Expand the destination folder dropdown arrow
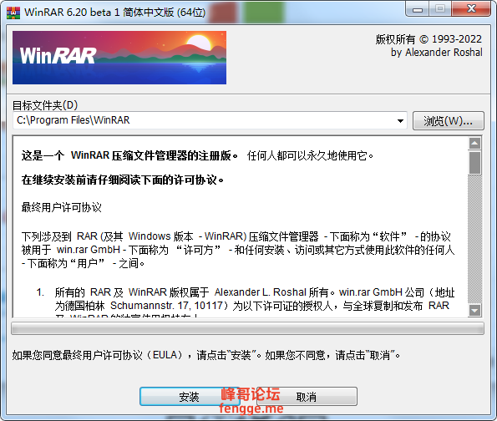The image size is (497, 421). (x=400, y=121)
